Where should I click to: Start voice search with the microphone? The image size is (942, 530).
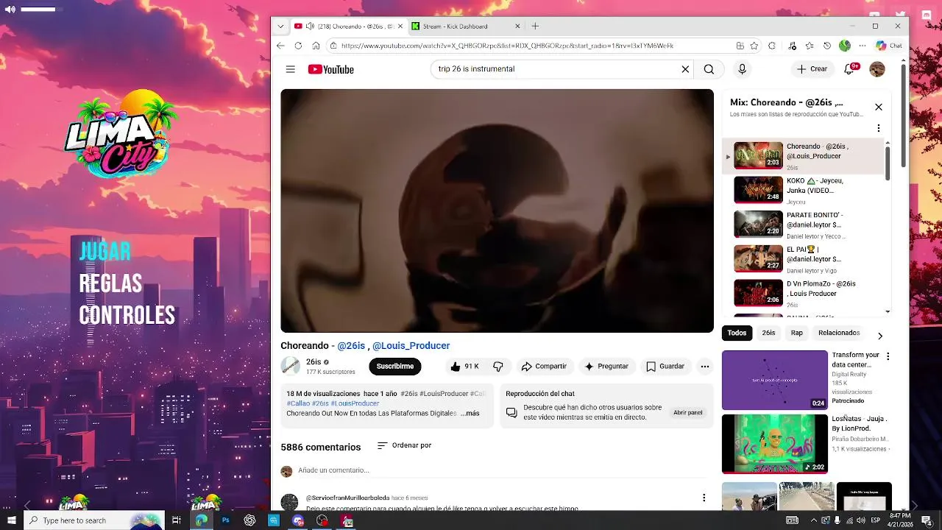coord(742,69)
